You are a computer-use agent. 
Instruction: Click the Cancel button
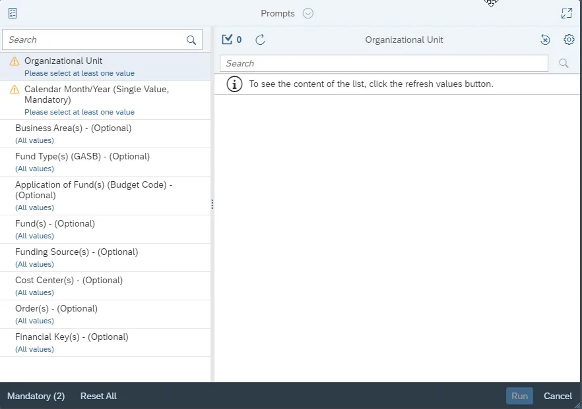(x=558, y=396)
